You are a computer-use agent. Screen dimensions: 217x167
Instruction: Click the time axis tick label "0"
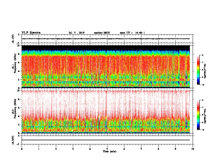(22, 149)
